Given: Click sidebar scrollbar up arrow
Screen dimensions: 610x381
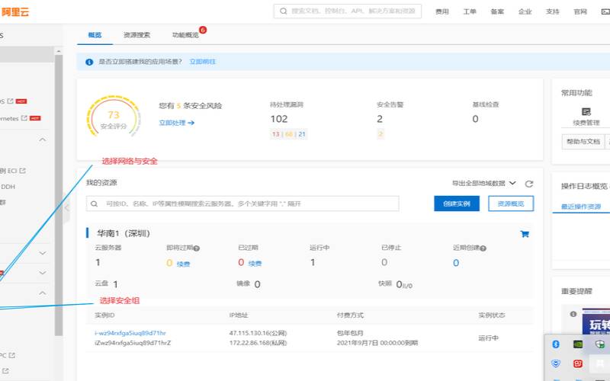Looking at the screenshot, I should coord(59,51).
